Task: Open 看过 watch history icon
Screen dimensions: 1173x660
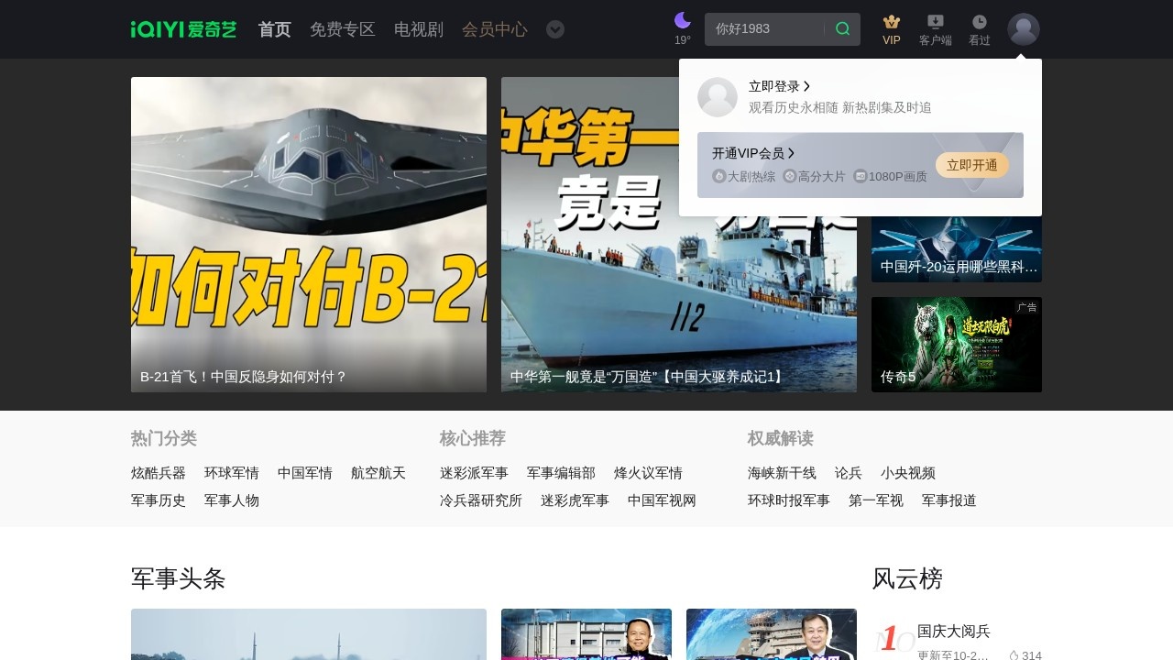Action: [x=979, y=23]
